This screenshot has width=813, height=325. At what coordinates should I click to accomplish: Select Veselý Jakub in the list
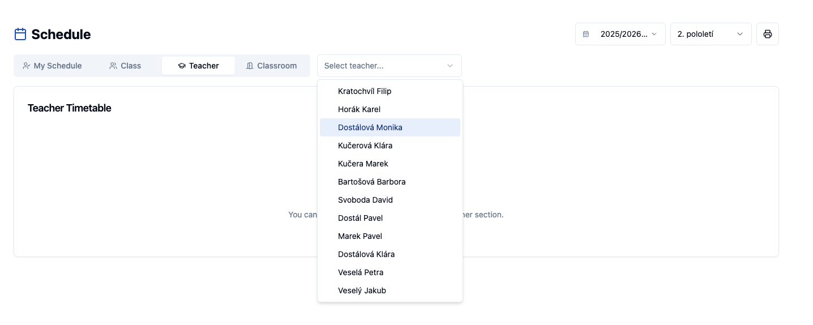(390, 290)
